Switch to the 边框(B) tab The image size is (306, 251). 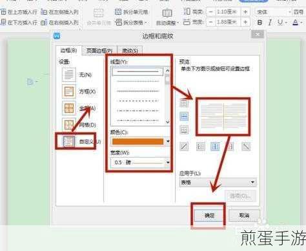(x=68, y=51)
